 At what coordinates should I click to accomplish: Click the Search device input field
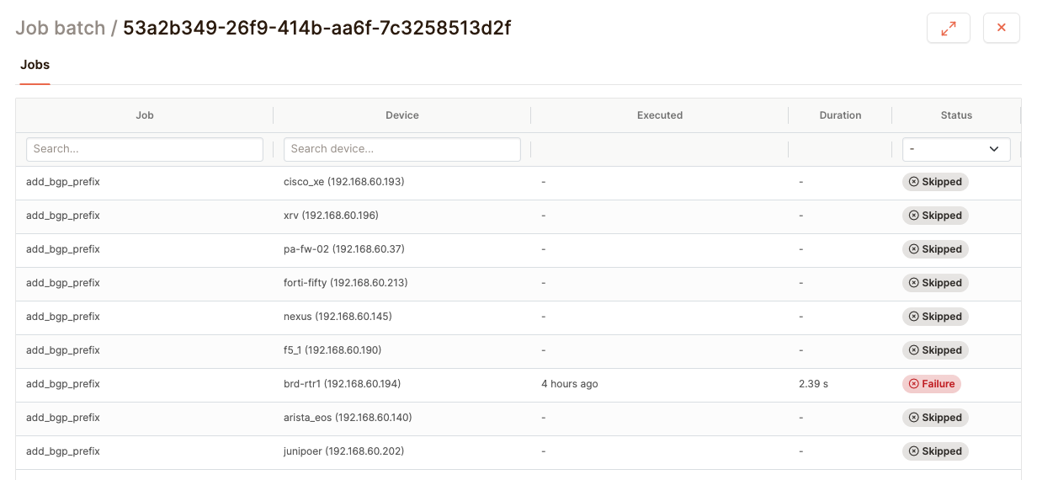click(402, 149)
